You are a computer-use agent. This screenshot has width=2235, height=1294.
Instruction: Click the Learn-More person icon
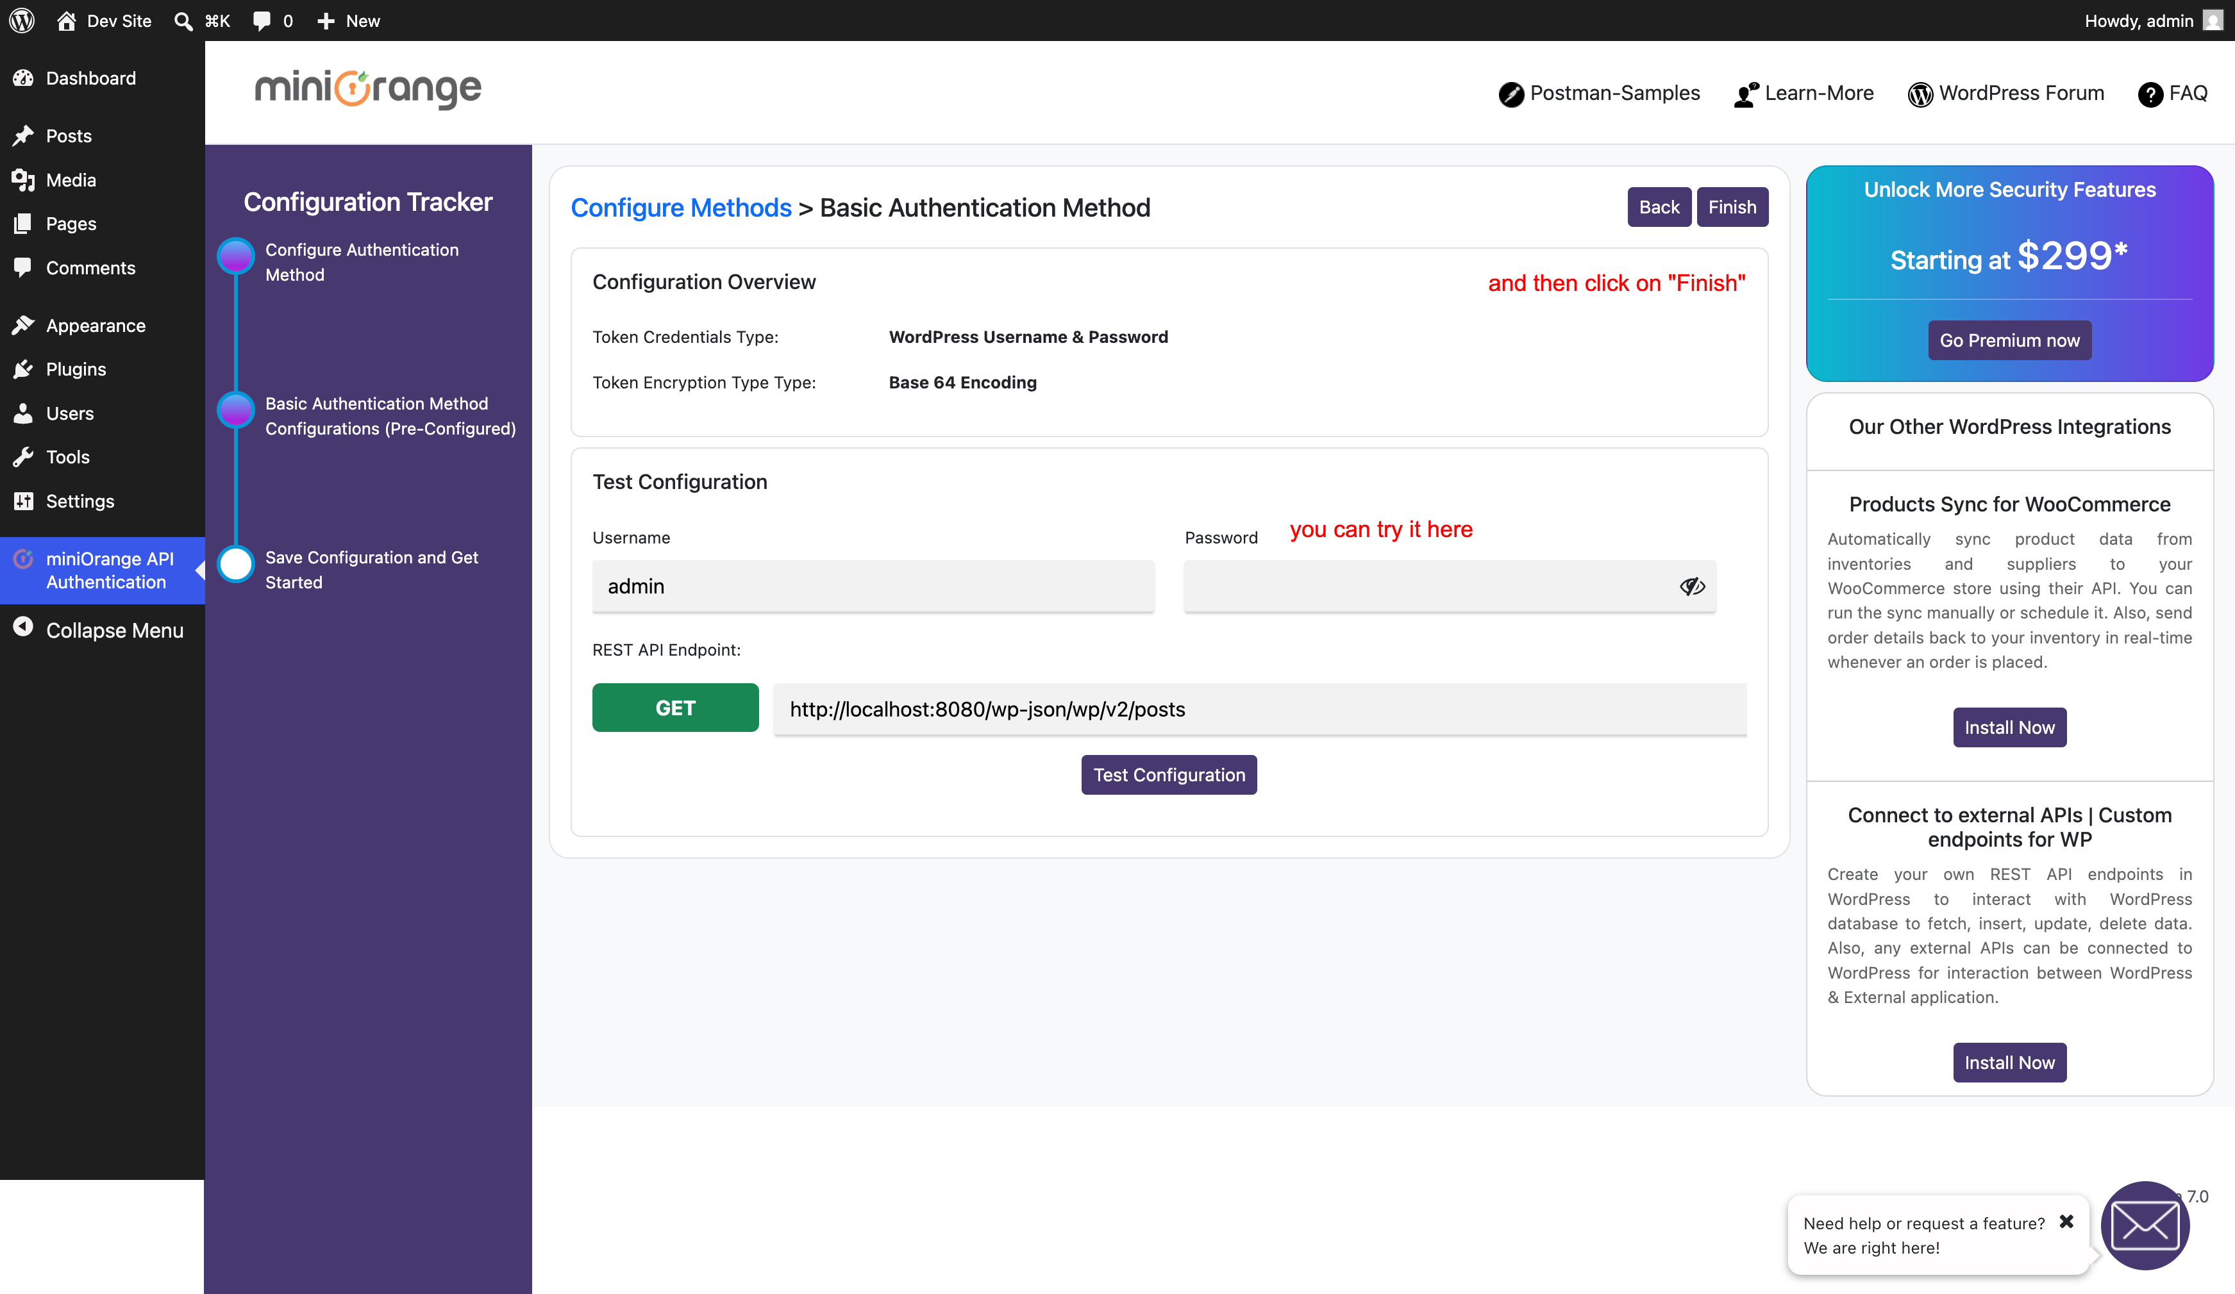[x=1745, y=94]
